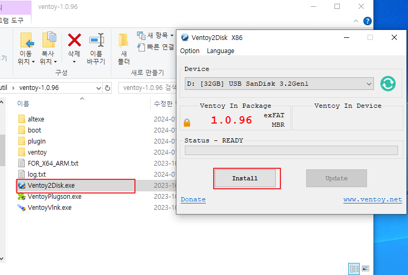
Task: Open the www.ventoy.net link
Action: 372,199
